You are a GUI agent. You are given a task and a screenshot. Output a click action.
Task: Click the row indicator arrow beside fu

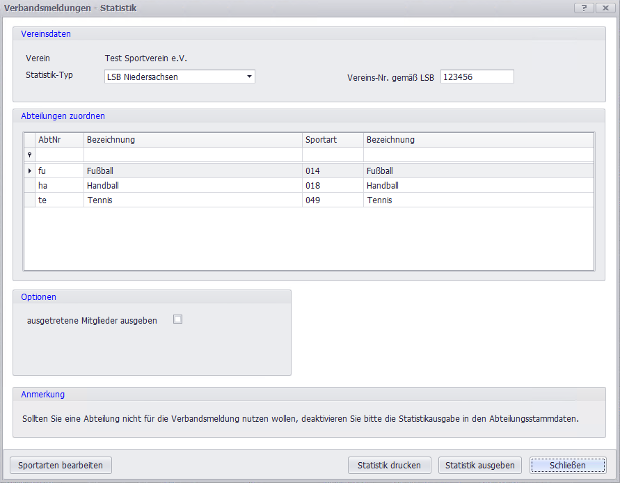(29, 171)
